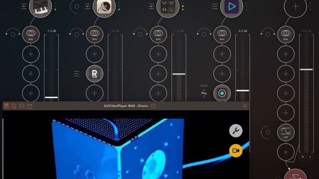The image size is (319, 179).
Task: Open the PAN node on the synth channel
Action: [159, 34]
